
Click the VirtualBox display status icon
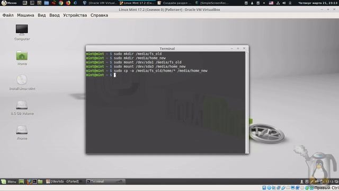click(293, 188)
